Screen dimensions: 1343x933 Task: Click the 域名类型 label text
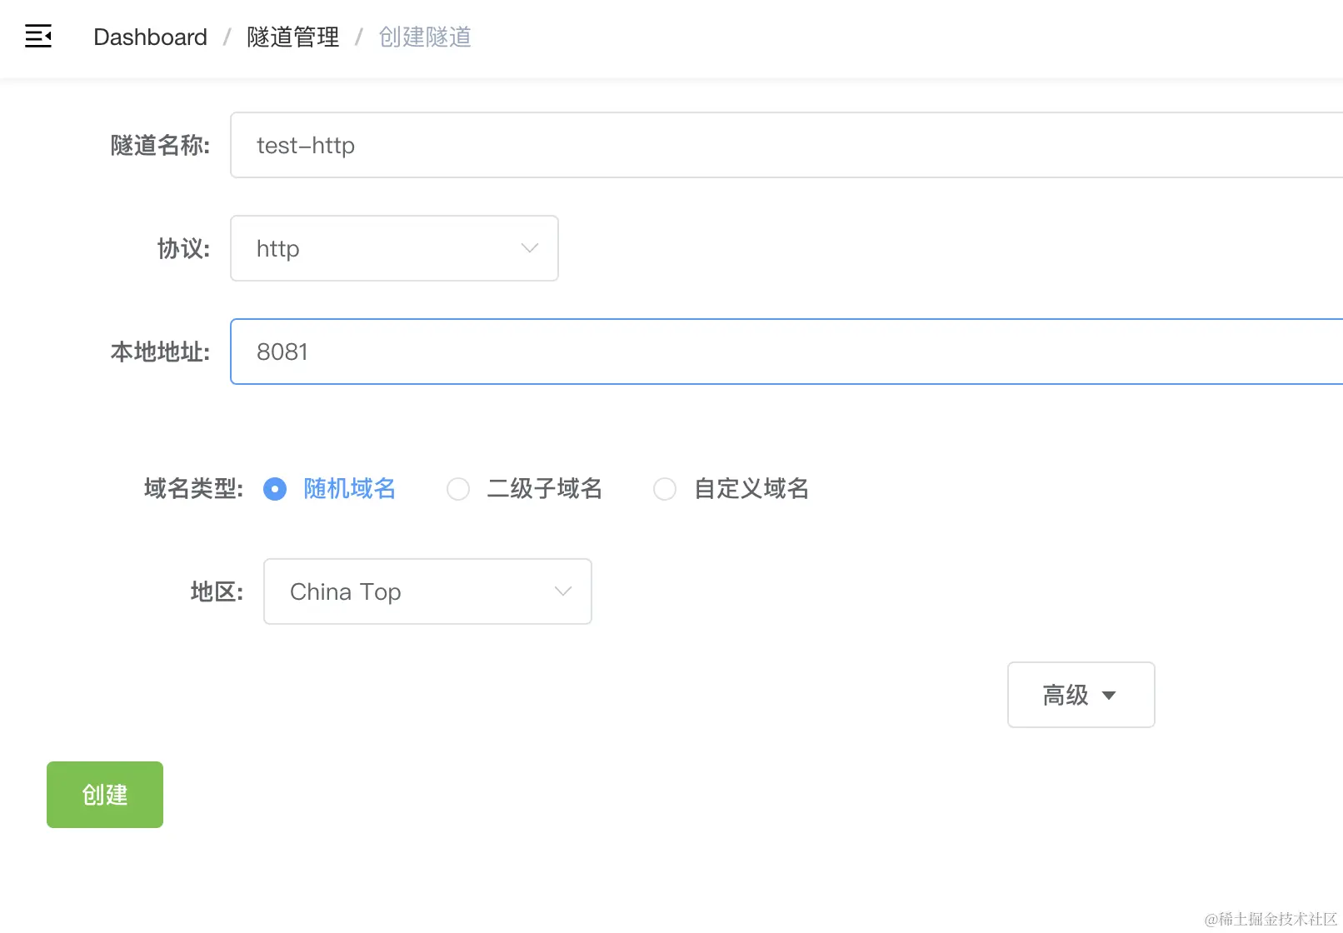(192, 489)
